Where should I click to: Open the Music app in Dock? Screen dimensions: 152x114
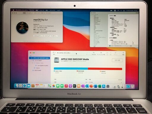click(66, 86)
